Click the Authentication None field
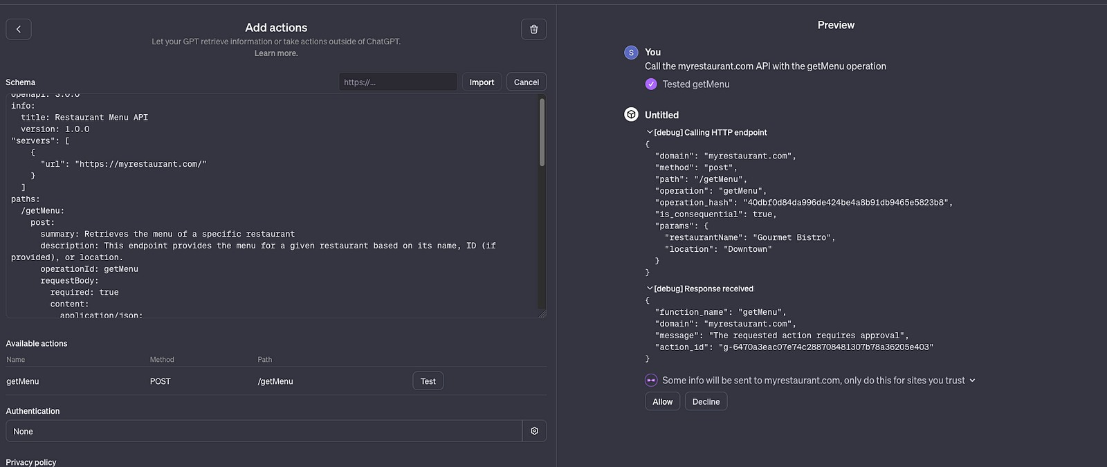Screen dimensions: 1107x467 click(x=264, y=431)
